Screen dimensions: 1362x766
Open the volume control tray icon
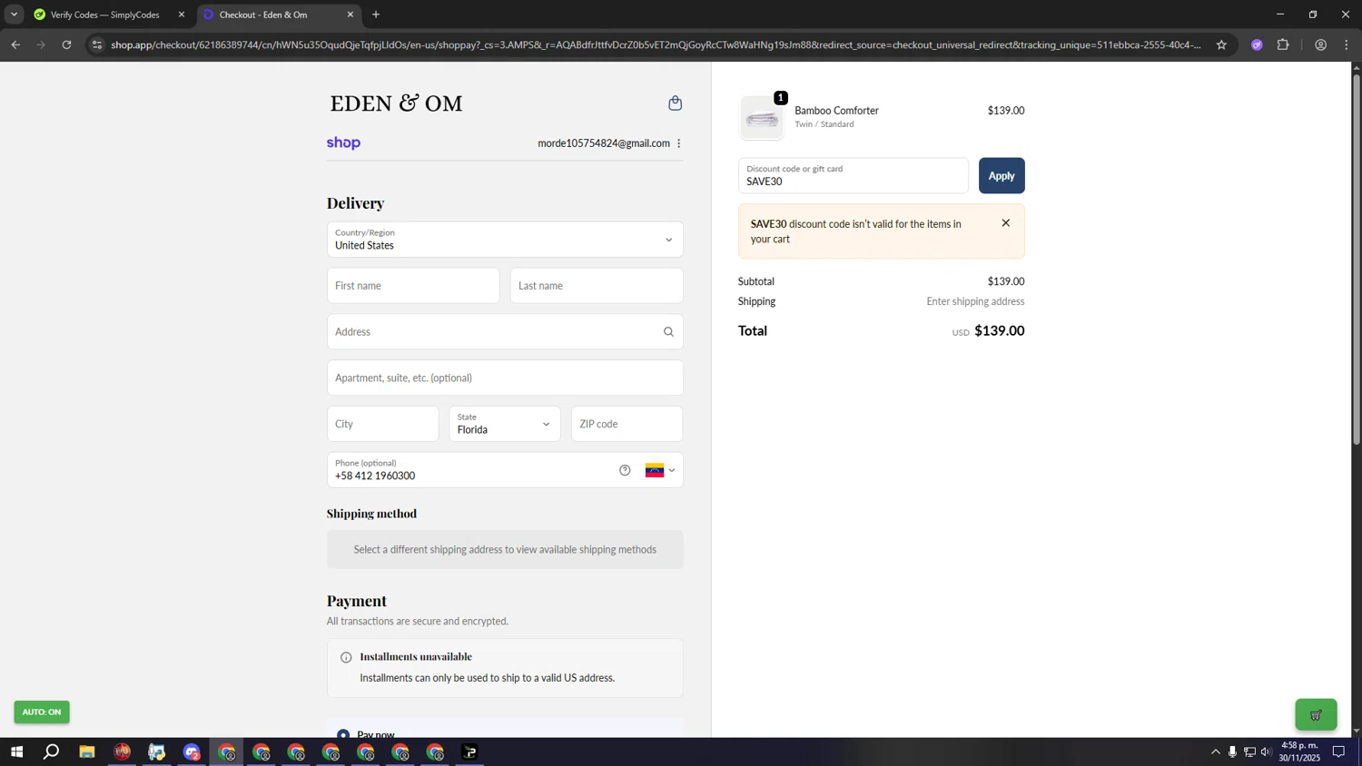coord(1266,751)
